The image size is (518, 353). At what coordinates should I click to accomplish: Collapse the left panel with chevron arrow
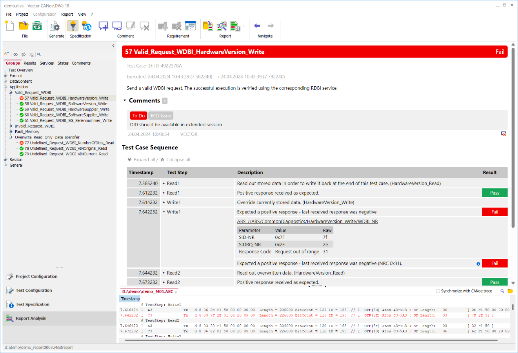point(113,46)
